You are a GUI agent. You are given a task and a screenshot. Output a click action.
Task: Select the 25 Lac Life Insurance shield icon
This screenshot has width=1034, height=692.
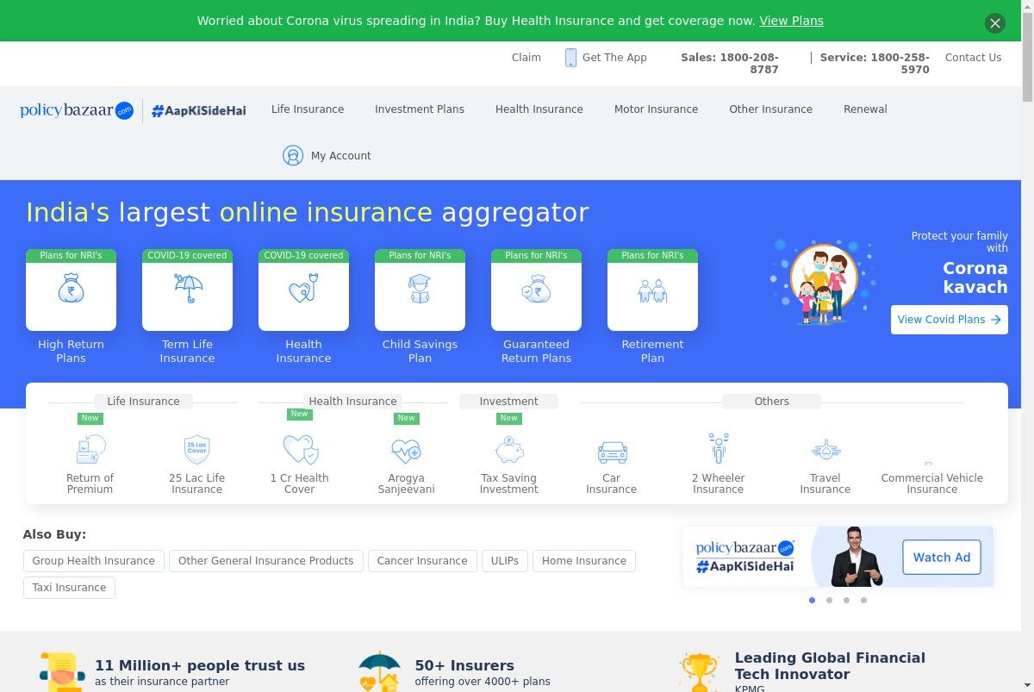coord(197,449)
